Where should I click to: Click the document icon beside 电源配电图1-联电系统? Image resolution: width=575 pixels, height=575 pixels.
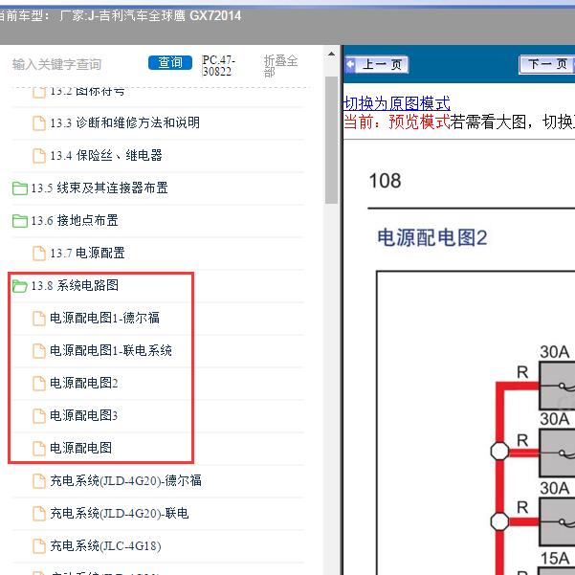pyautogui.click(x=39, y=351)
